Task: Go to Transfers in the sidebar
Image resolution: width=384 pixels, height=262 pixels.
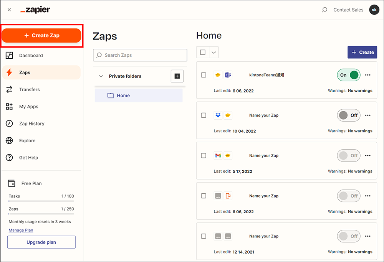Action: point(41,89)
